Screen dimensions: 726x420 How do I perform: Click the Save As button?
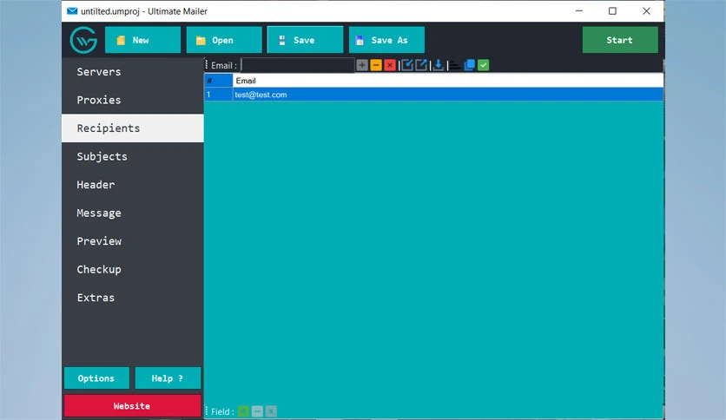tap(386, 40)
